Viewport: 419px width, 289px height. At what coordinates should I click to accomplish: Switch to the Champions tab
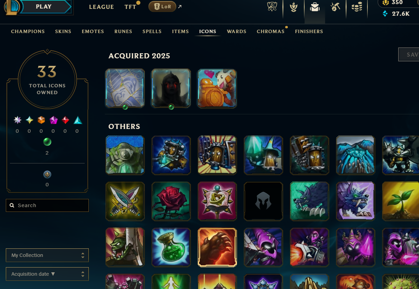click(x=28, y=31)
